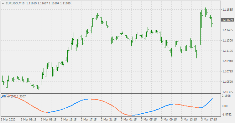
Task: Click the 1.10520 price scale label
Action: point(228,82)
